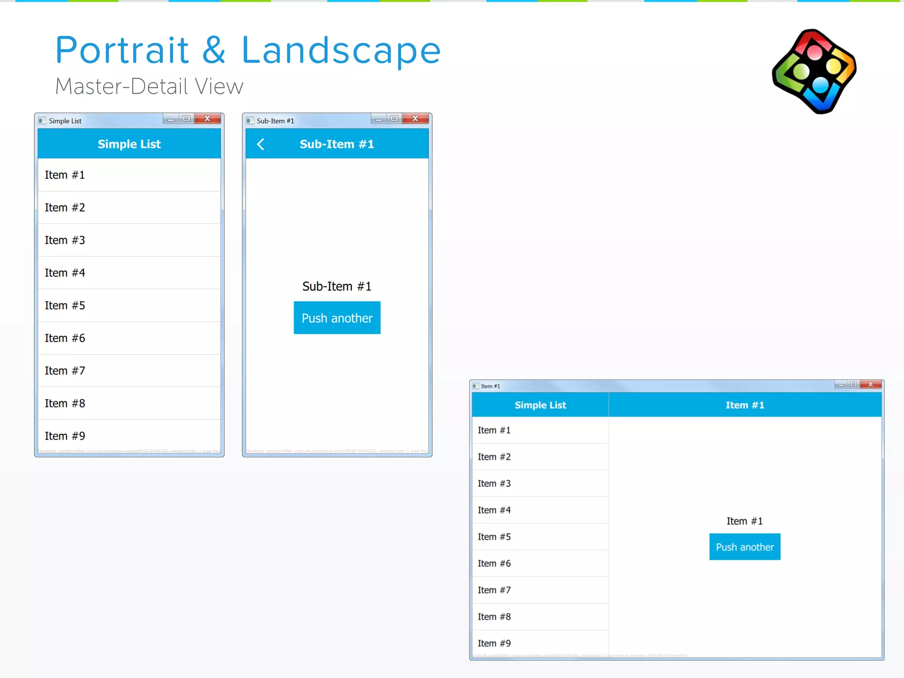Select Item #3 in the landscape master list

(x=540, y=483)
